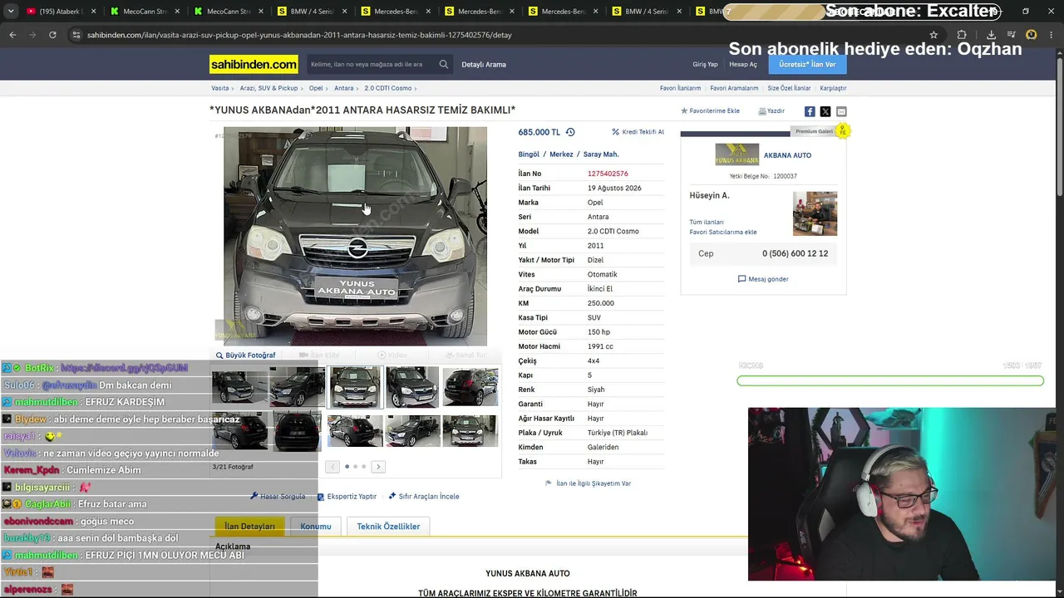1064x598 pixels.
Task: Click AKBANA AUTO store name
Action: 787,155
